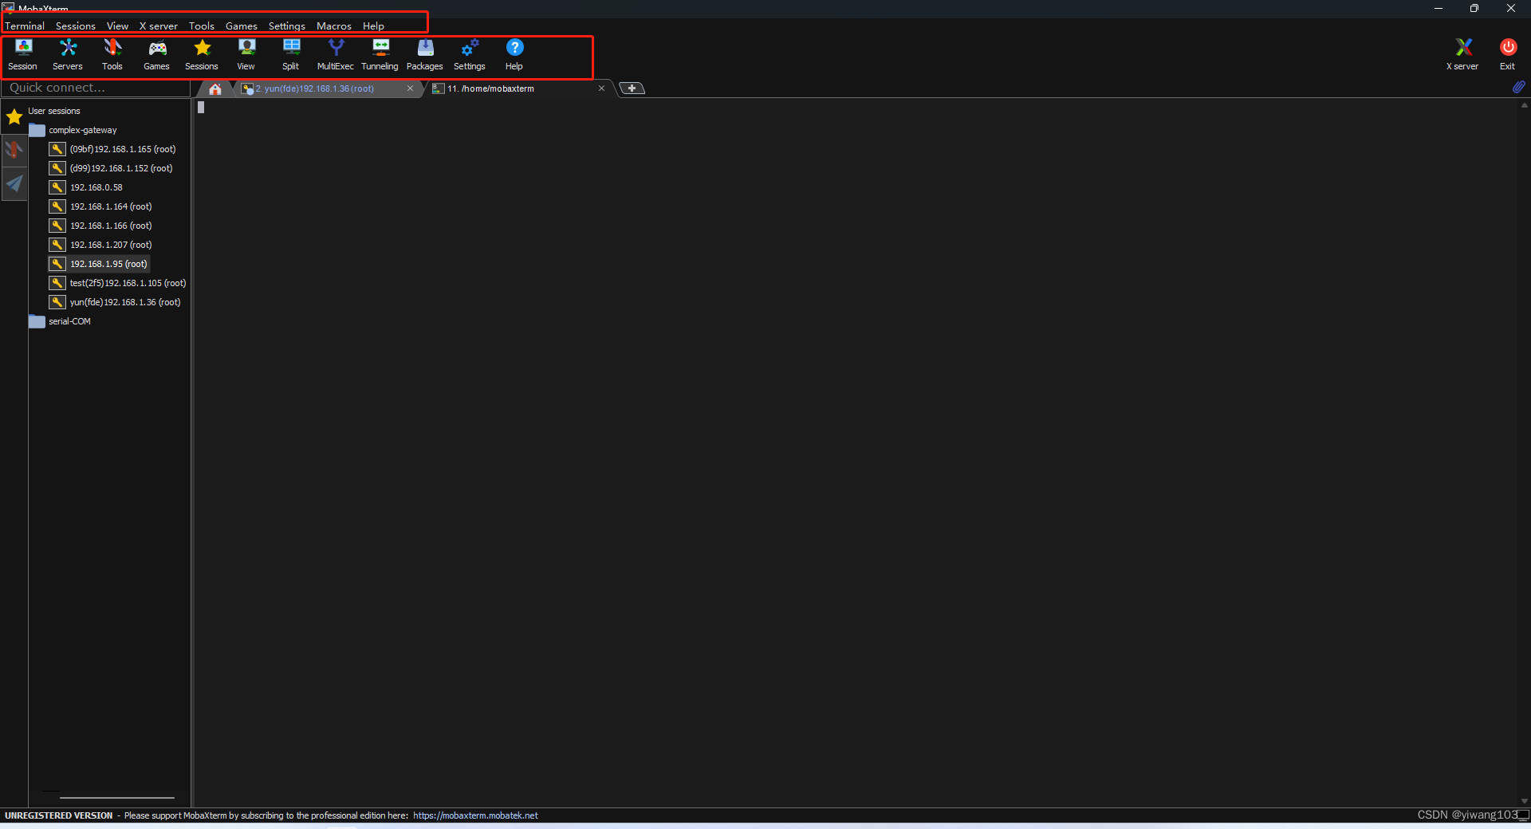
Task: Select the Macros paper-plane sidebar tab
Action: [14, 184]
